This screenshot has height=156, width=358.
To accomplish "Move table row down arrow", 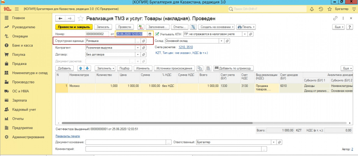I will [87, 68].
